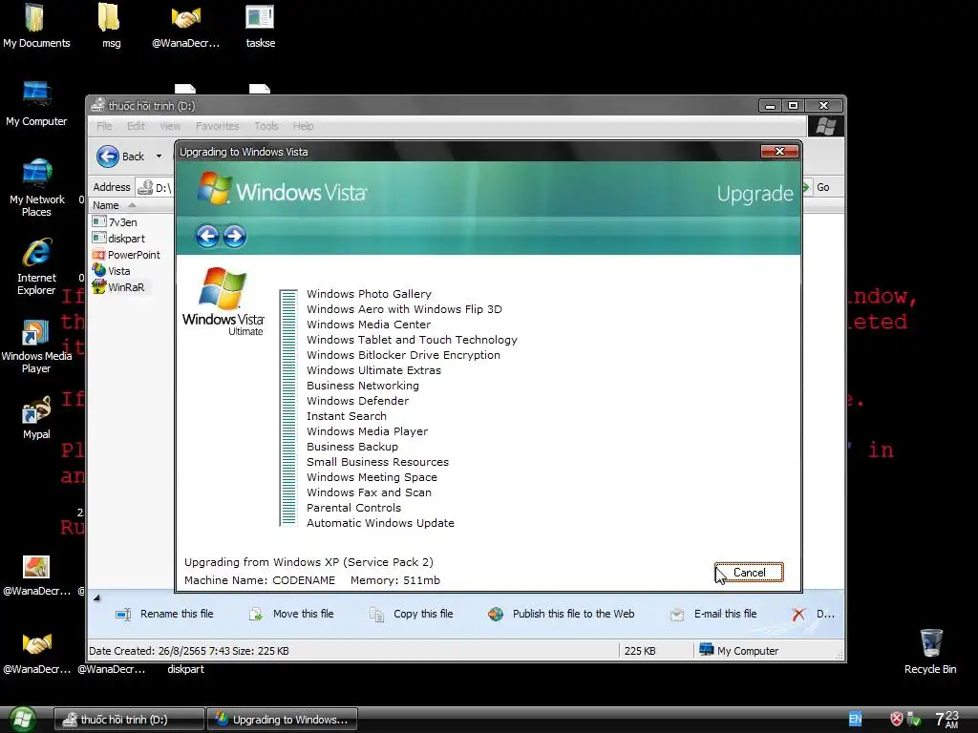Select @WanaDecr... picture icon on left desktop
978x733 pixels.
click(x=36, y=575)
